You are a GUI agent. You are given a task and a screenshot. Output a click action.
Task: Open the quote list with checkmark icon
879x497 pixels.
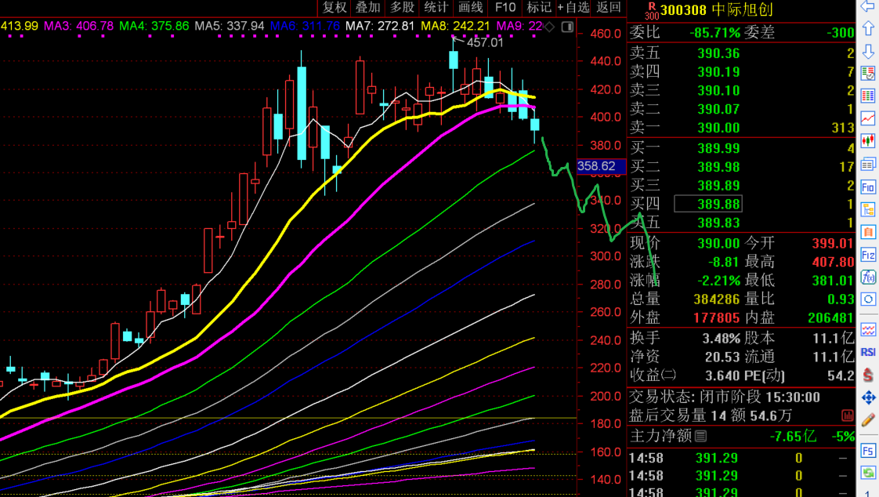click(868, 74)
